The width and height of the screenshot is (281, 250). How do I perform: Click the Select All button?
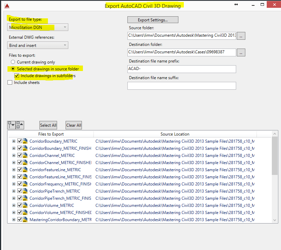[48, 125]
